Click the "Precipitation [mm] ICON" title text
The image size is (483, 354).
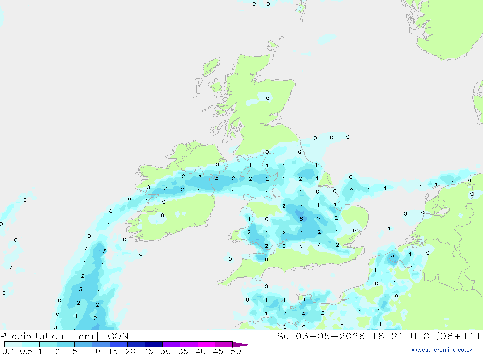[x=64, y=336]
